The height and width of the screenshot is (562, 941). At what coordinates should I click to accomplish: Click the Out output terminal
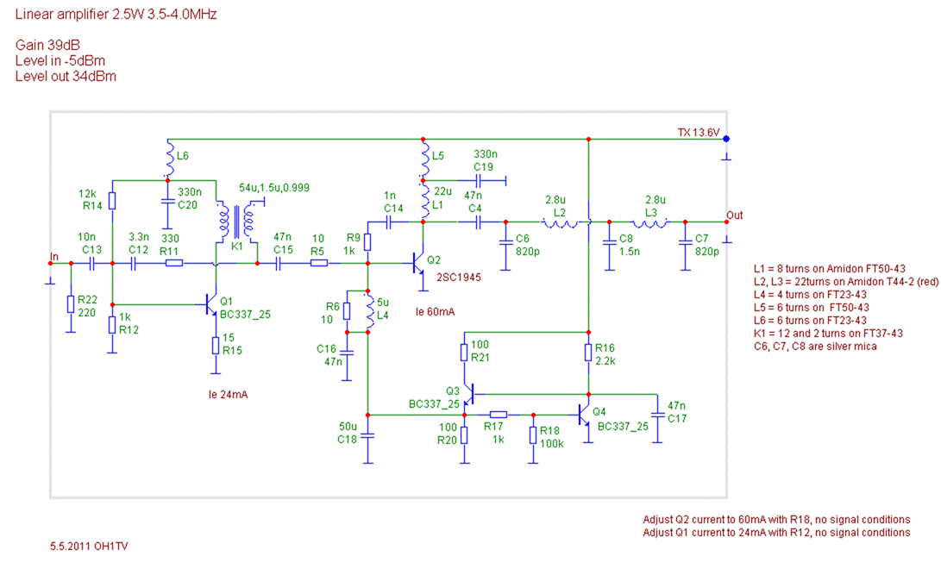tap(726, 222)
